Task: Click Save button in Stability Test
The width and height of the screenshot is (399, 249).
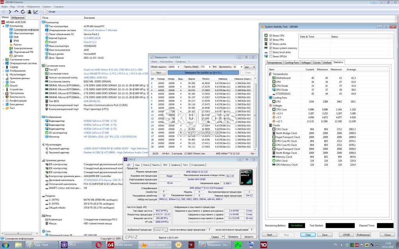Action: click(x=325, y=235)
